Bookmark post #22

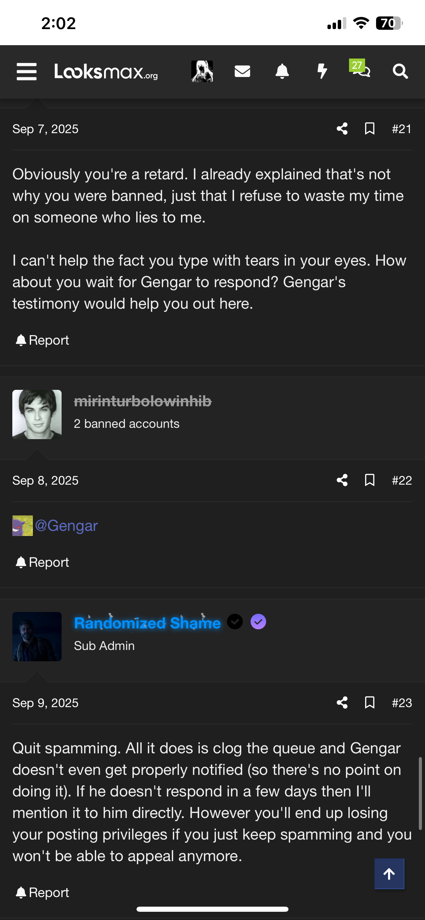coord(369,480)
